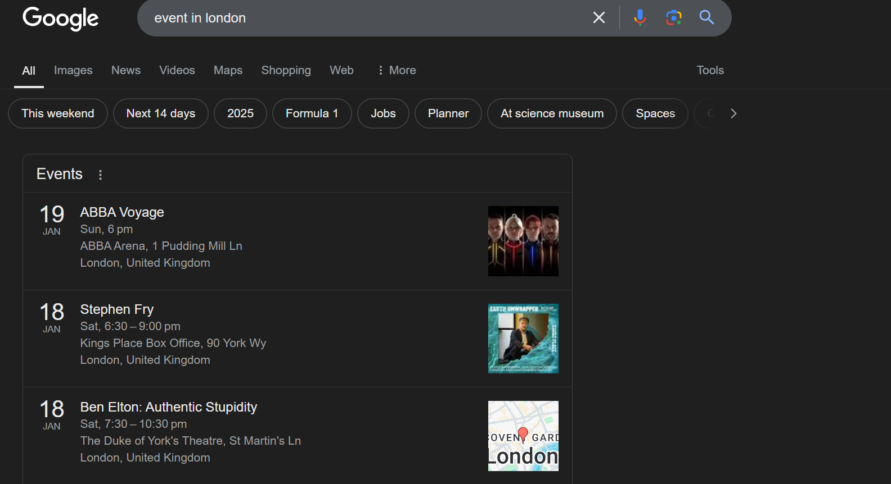Open Google Lens image search icon
This screenshot has width=891, height=484.
(673, 18)
